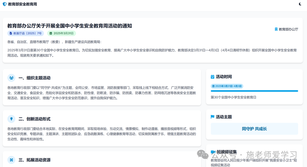Viewport: 307px width, 167px height.
Task: Select the 同守护 共成长 theme box
Action: coord(254,129)
